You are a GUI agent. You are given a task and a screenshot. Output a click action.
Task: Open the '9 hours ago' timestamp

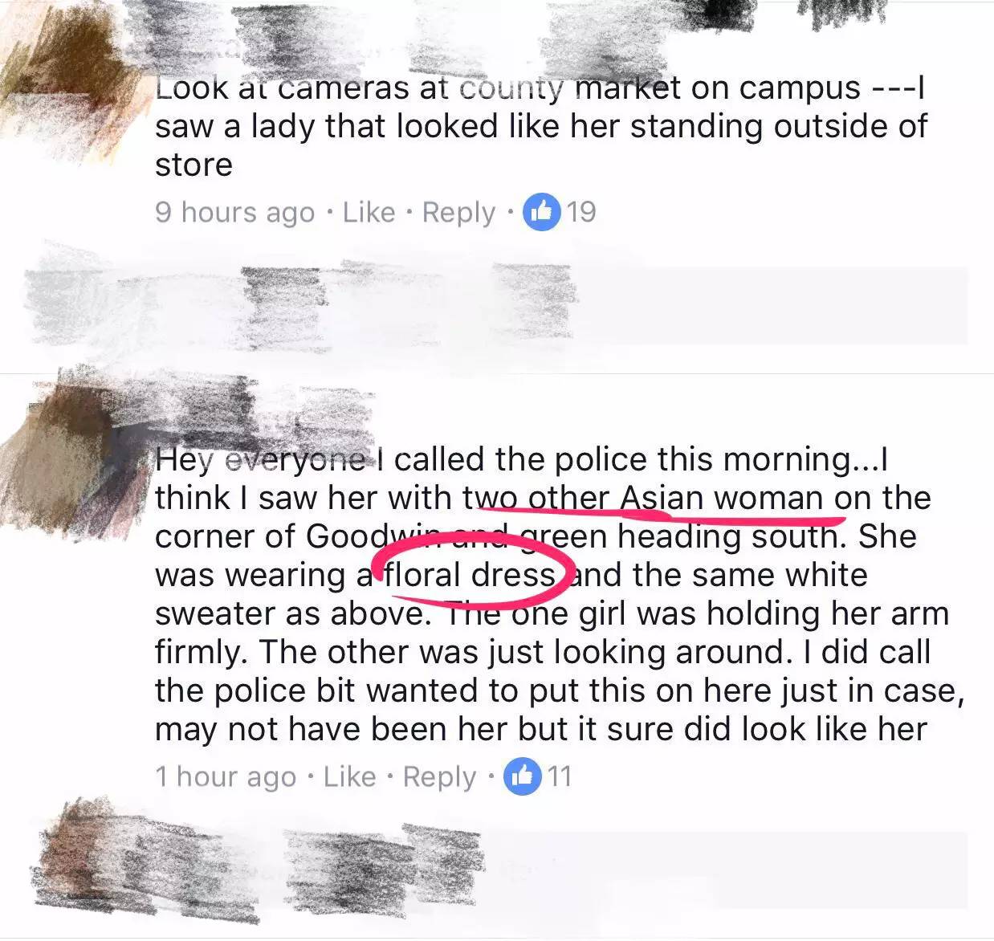click(234, 213)
